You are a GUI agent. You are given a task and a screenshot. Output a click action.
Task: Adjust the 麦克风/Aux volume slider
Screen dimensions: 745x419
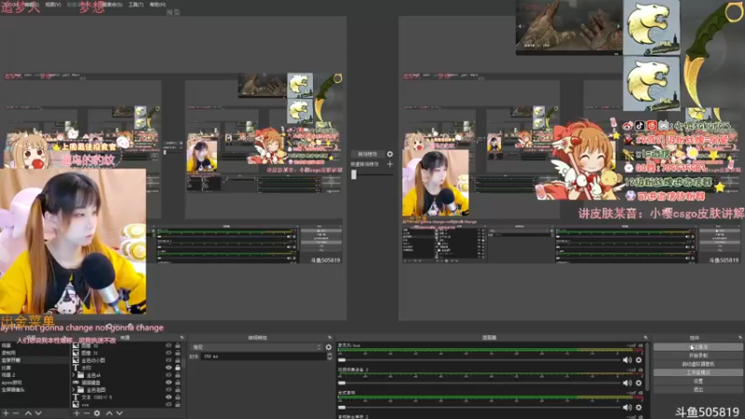click(479, 360)
